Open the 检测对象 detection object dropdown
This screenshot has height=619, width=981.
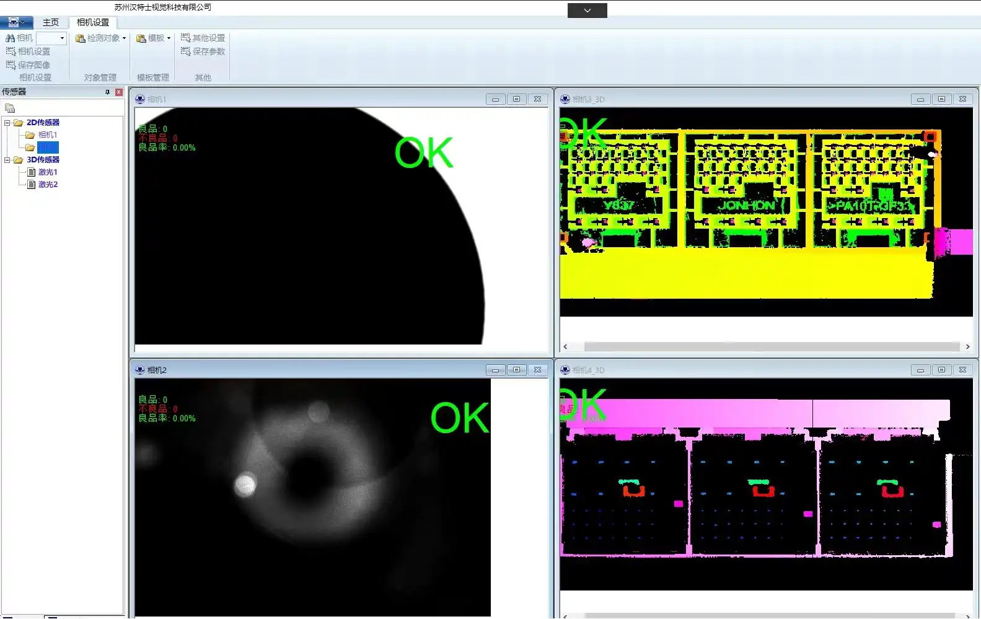click(102, 38)
